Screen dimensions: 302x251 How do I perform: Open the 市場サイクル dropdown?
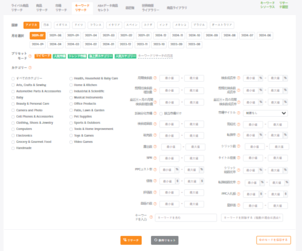[265, 113]
